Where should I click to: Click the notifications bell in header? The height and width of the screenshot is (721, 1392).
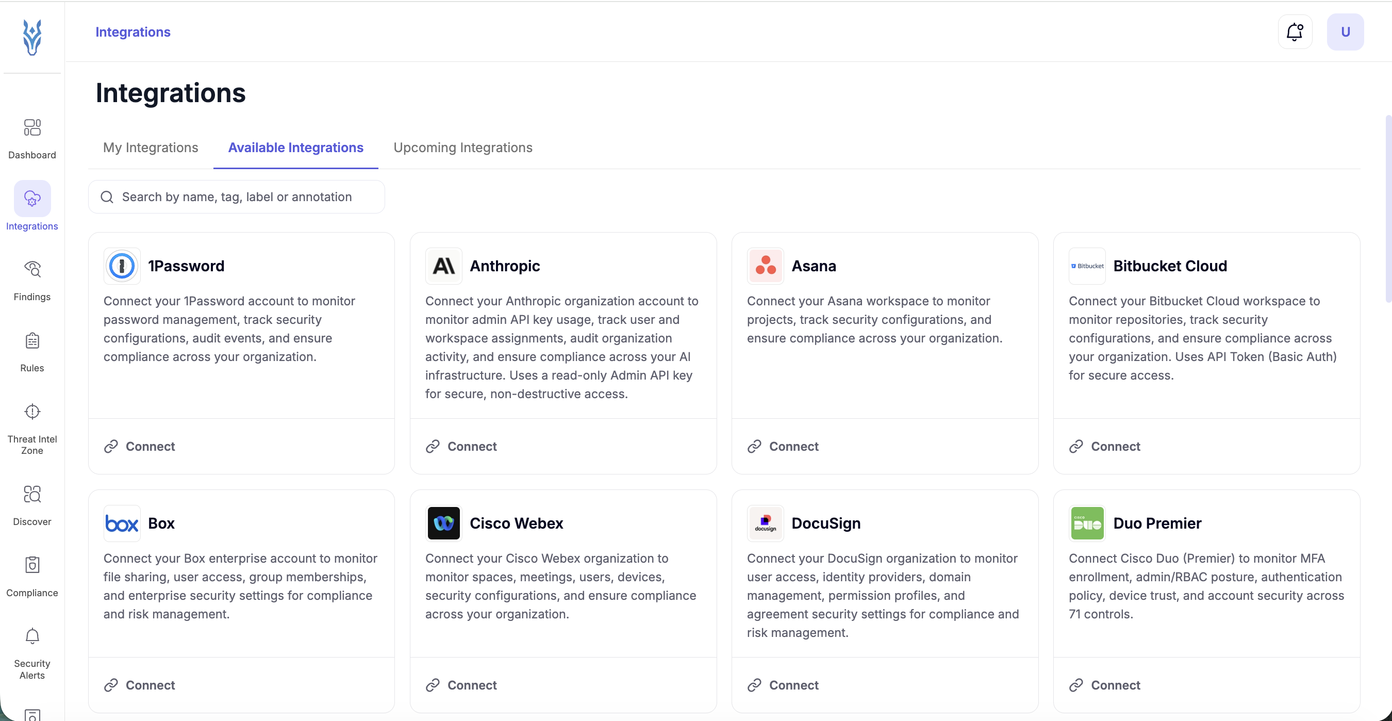[x=1295, y=32]
